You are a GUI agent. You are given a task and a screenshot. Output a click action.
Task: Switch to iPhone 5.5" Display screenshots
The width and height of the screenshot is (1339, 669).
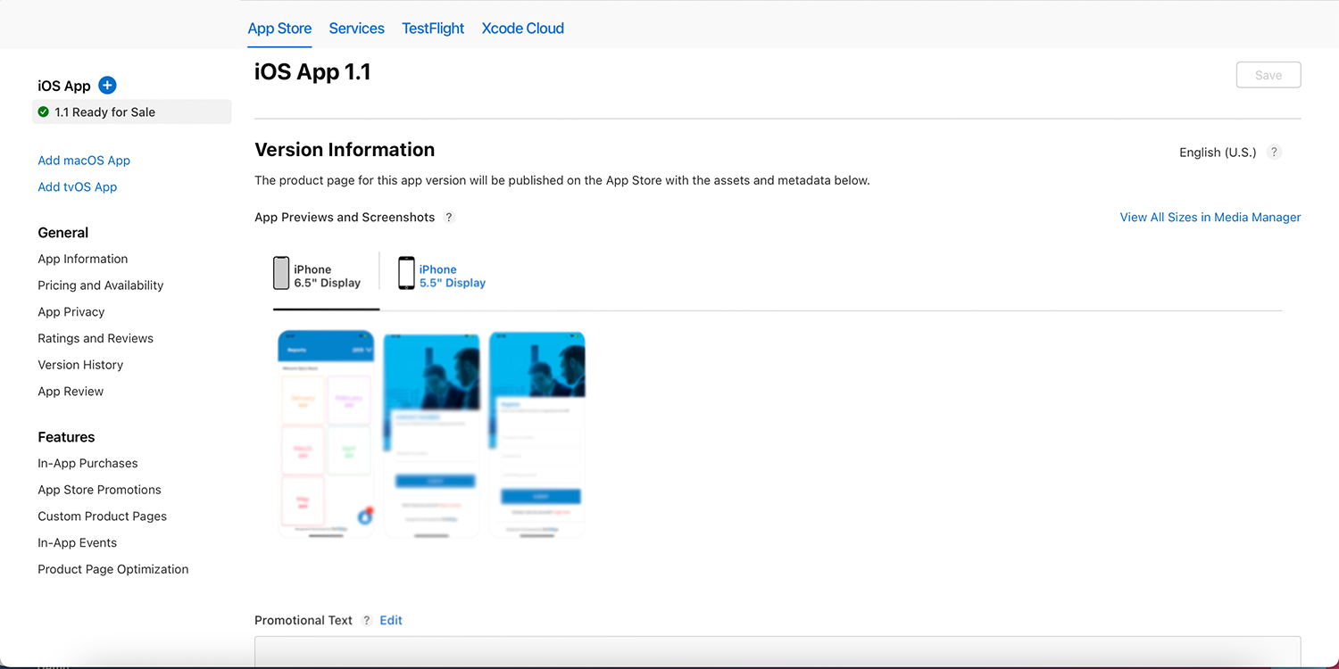point(453,277)
